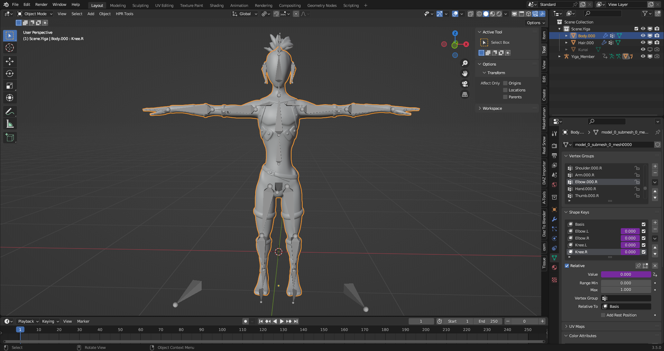Open the File menu
Screen dimensions: 664x351
point(15,4)
